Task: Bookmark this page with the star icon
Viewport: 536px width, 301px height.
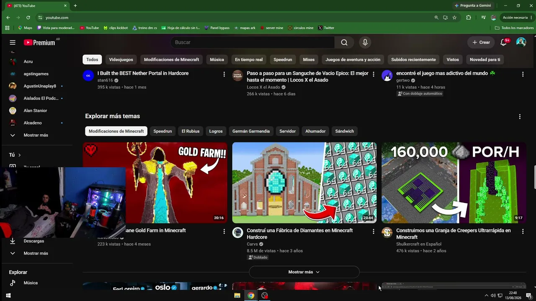Action: coord(454,18)
